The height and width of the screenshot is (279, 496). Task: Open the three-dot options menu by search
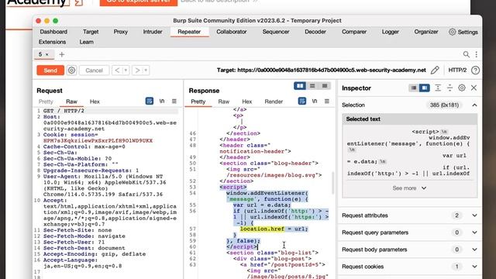476,54
